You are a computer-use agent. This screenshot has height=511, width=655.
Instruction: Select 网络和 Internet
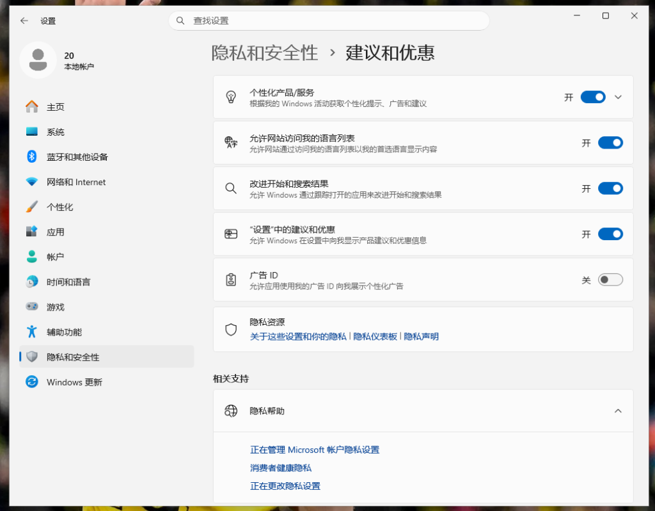tap(107, 182)
